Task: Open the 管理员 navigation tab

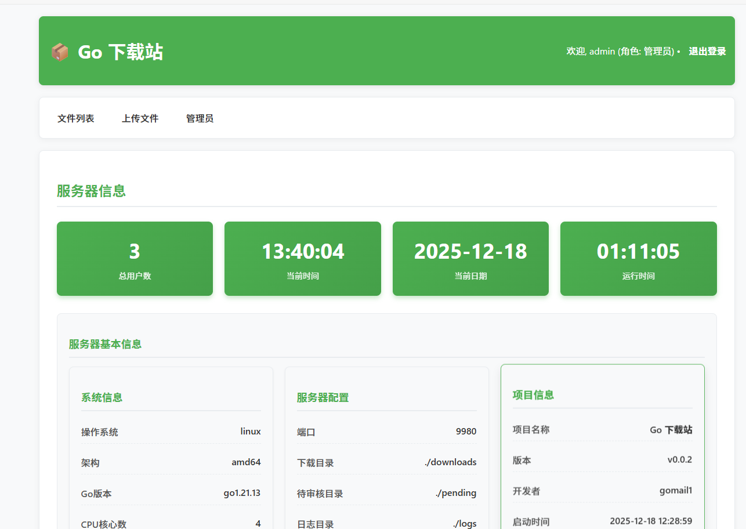Action: coord(200,118)
